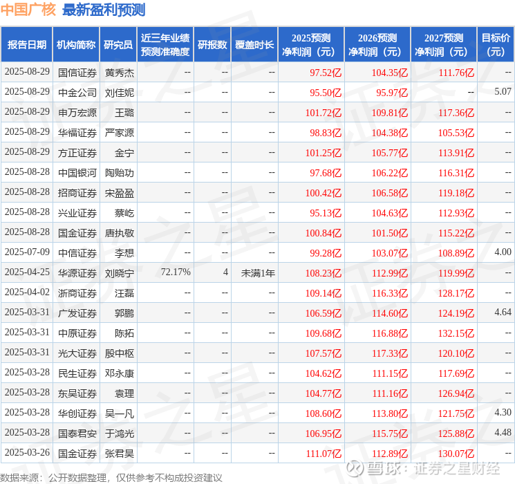This screenshot has width=515, height=484.
Task: Click the 5.07 target price
Action: pyautogui.click(x=503, y=92)
